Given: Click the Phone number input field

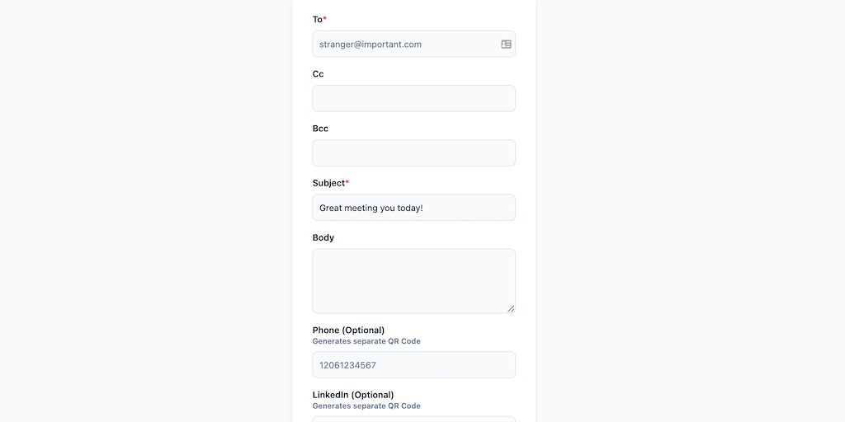Looking at the screenshot, I should tap(413, 365).
